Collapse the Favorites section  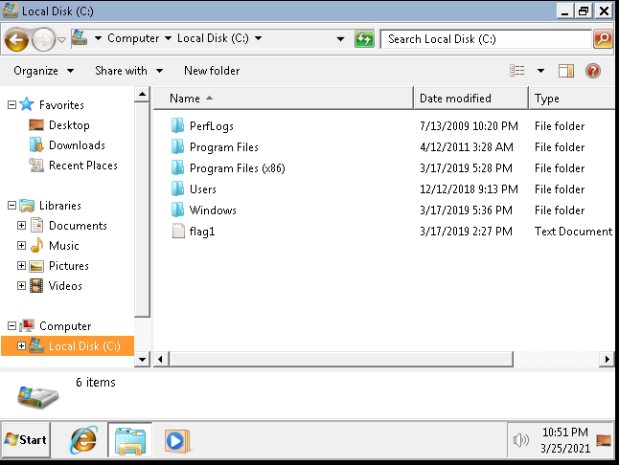(11, 105)
